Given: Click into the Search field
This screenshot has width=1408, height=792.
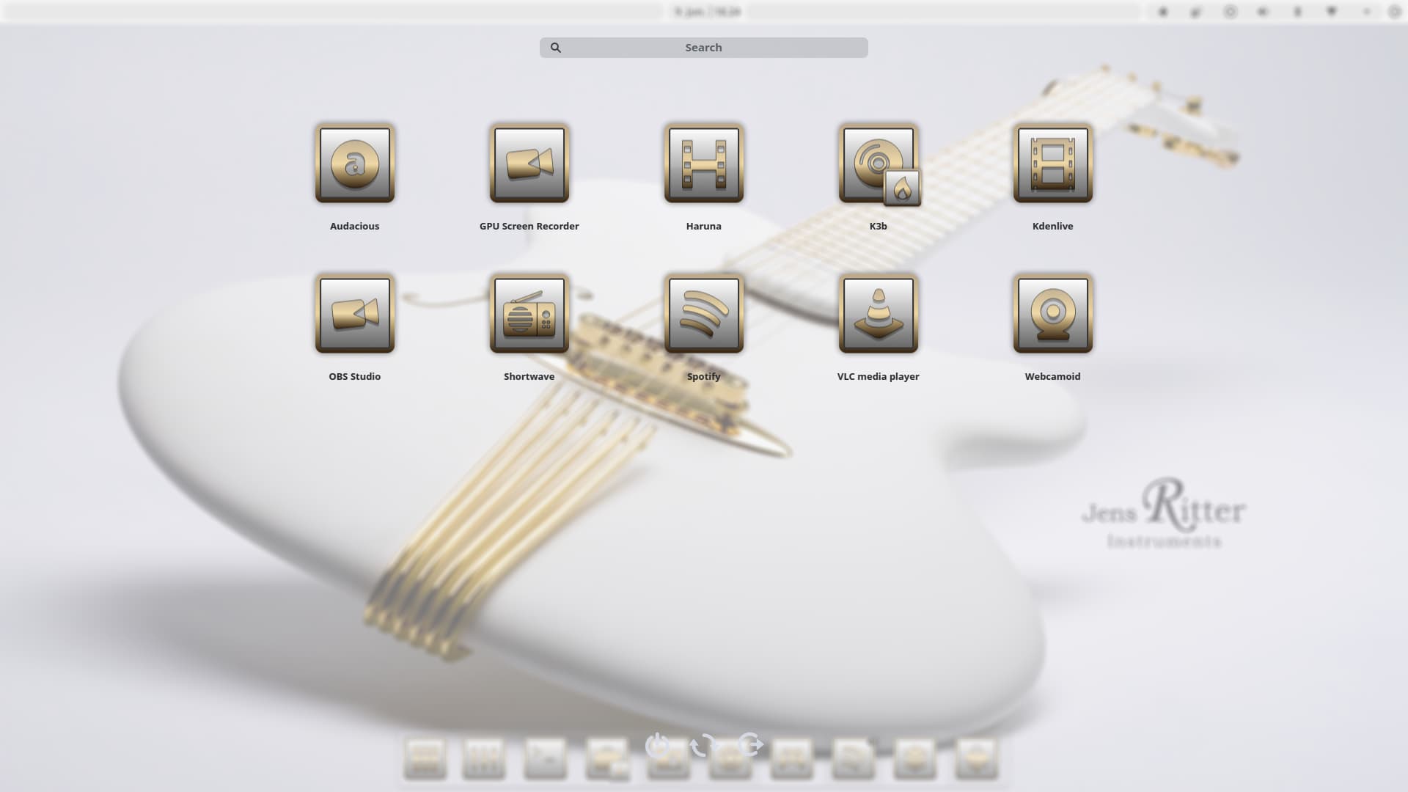Looking at the screenshot, I should pyautogui.click(x=704, y=48).
